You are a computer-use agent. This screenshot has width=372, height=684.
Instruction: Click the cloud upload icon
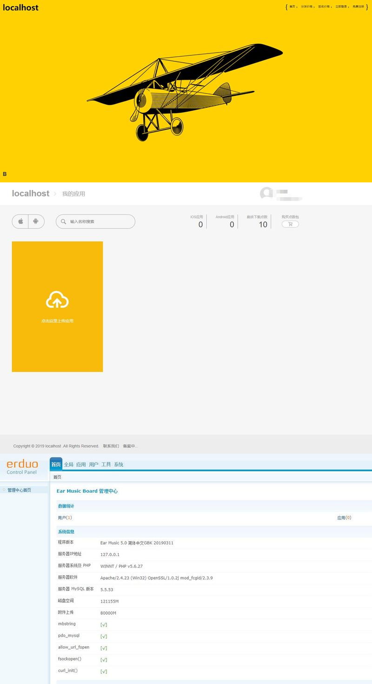[x=57, y=300]
